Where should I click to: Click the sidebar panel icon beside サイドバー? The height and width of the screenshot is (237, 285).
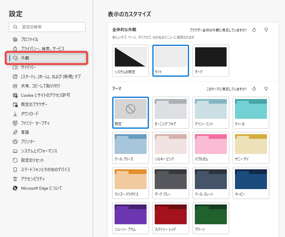[15, 67]
